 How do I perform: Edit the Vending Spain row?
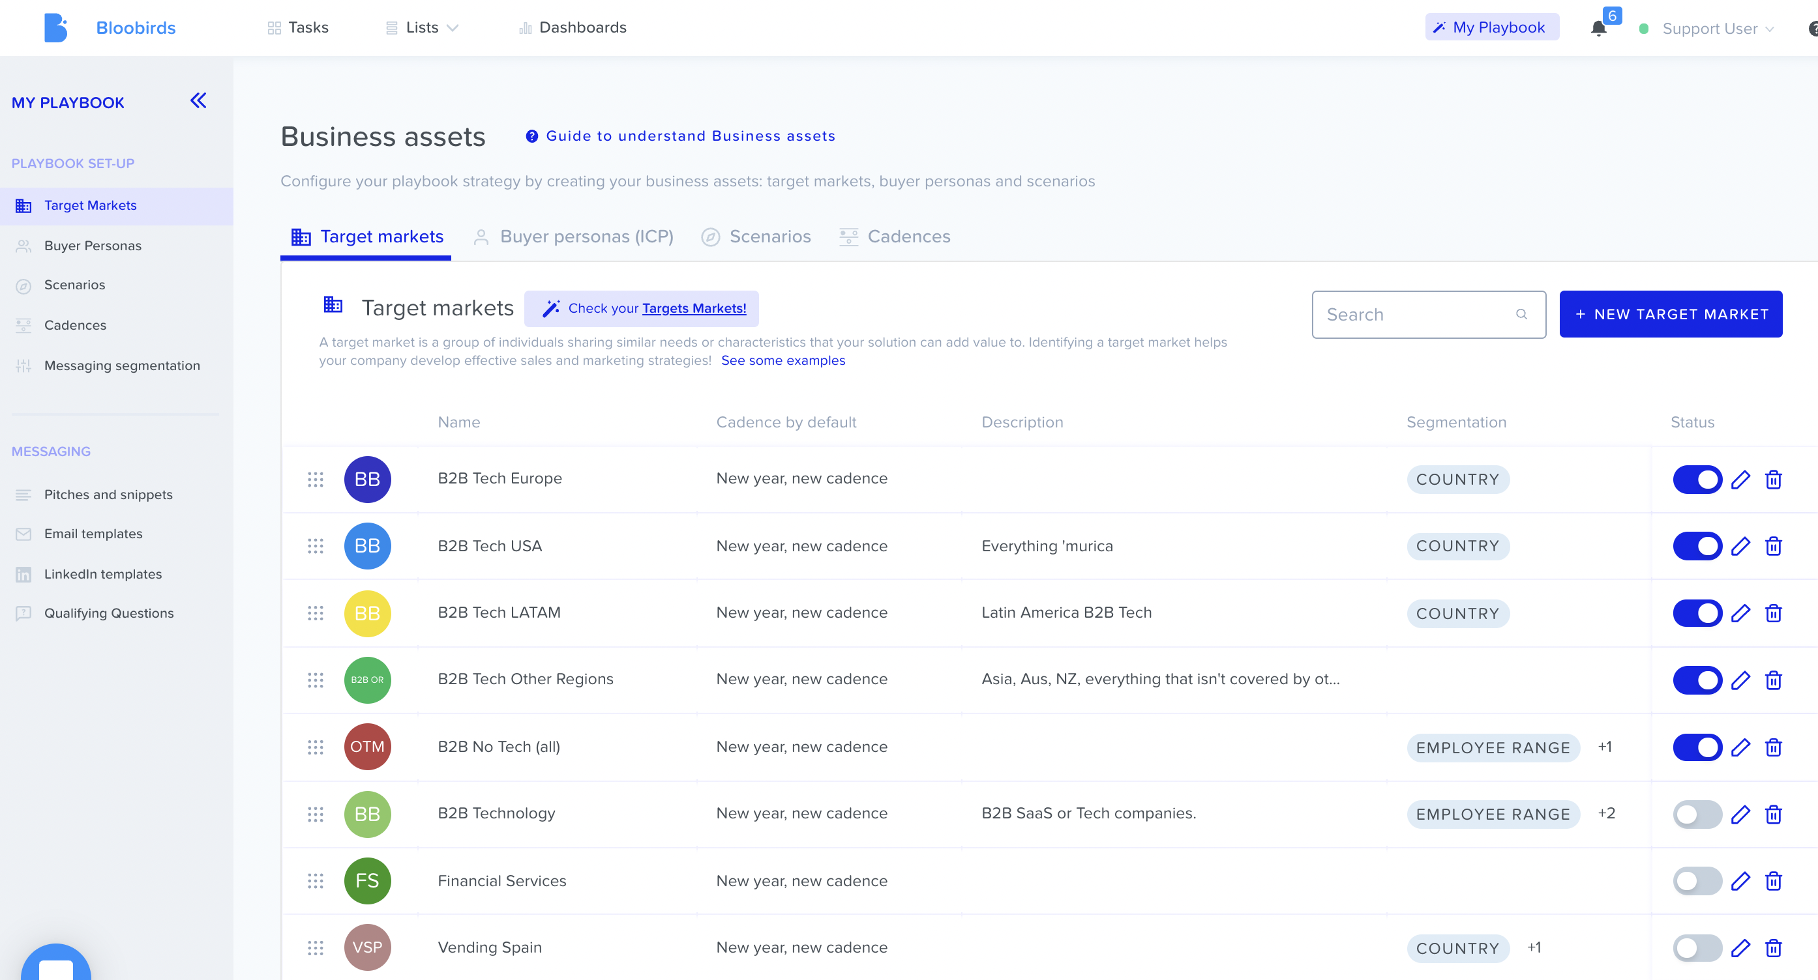(x=1740, y=948)
